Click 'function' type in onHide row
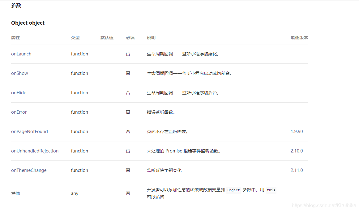This screenshot has height=211, width=359. click(x=79, y=93)
